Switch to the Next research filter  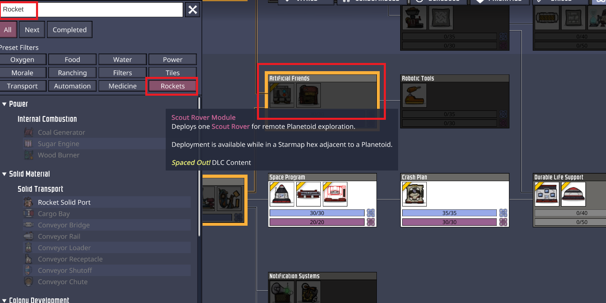click(x=32, y=30)
